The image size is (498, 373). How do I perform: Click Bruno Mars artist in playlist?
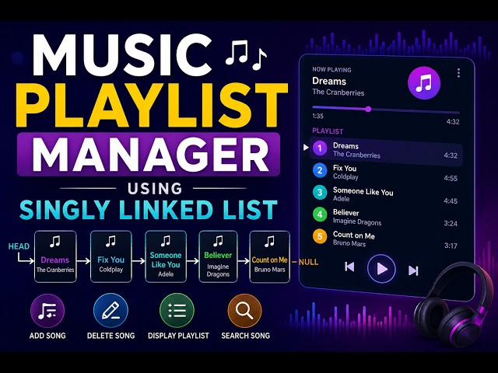point(349,243)
